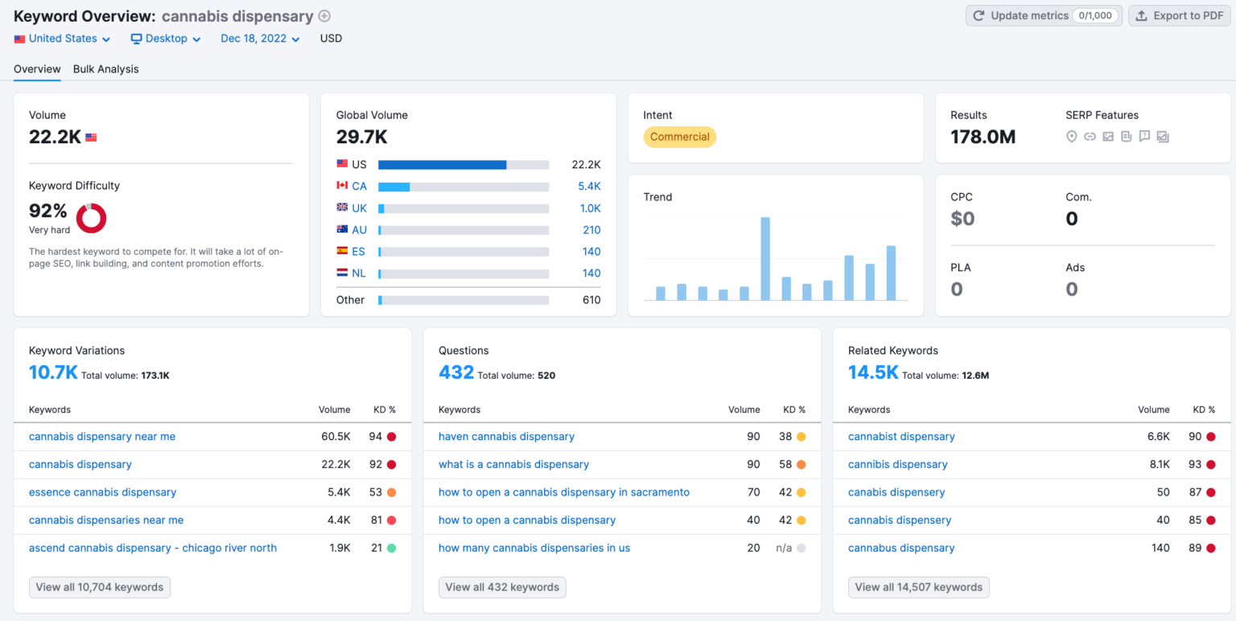Viewport: 1236px width, 621px height.
Task: Click green KD dot for ascend cannabis dispensary row
Action: [x=391, y=548]
